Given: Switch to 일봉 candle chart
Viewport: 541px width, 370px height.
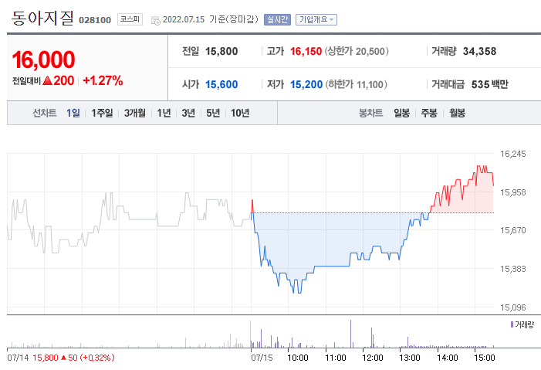Looking at the screenshot, I should coord(401,113).
